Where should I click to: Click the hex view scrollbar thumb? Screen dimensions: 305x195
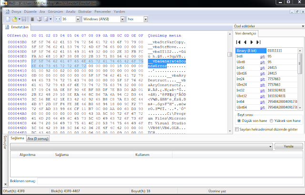click(230, 54)
